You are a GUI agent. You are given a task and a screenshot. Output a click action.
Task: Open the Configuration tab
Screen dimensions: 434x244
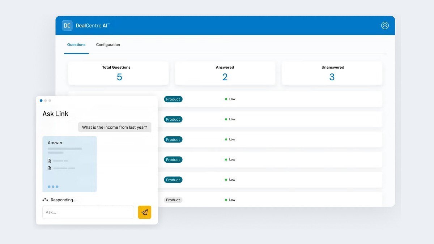(x=108, y=45)
